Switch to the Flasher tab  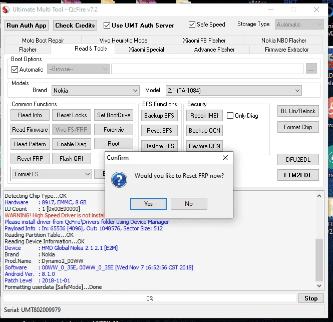click(x=28, y=50)
